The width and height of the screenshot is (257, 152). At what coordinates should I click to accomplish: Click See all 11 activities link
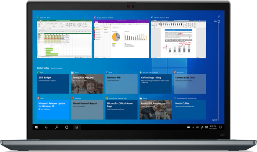click(x=57, y=68)
